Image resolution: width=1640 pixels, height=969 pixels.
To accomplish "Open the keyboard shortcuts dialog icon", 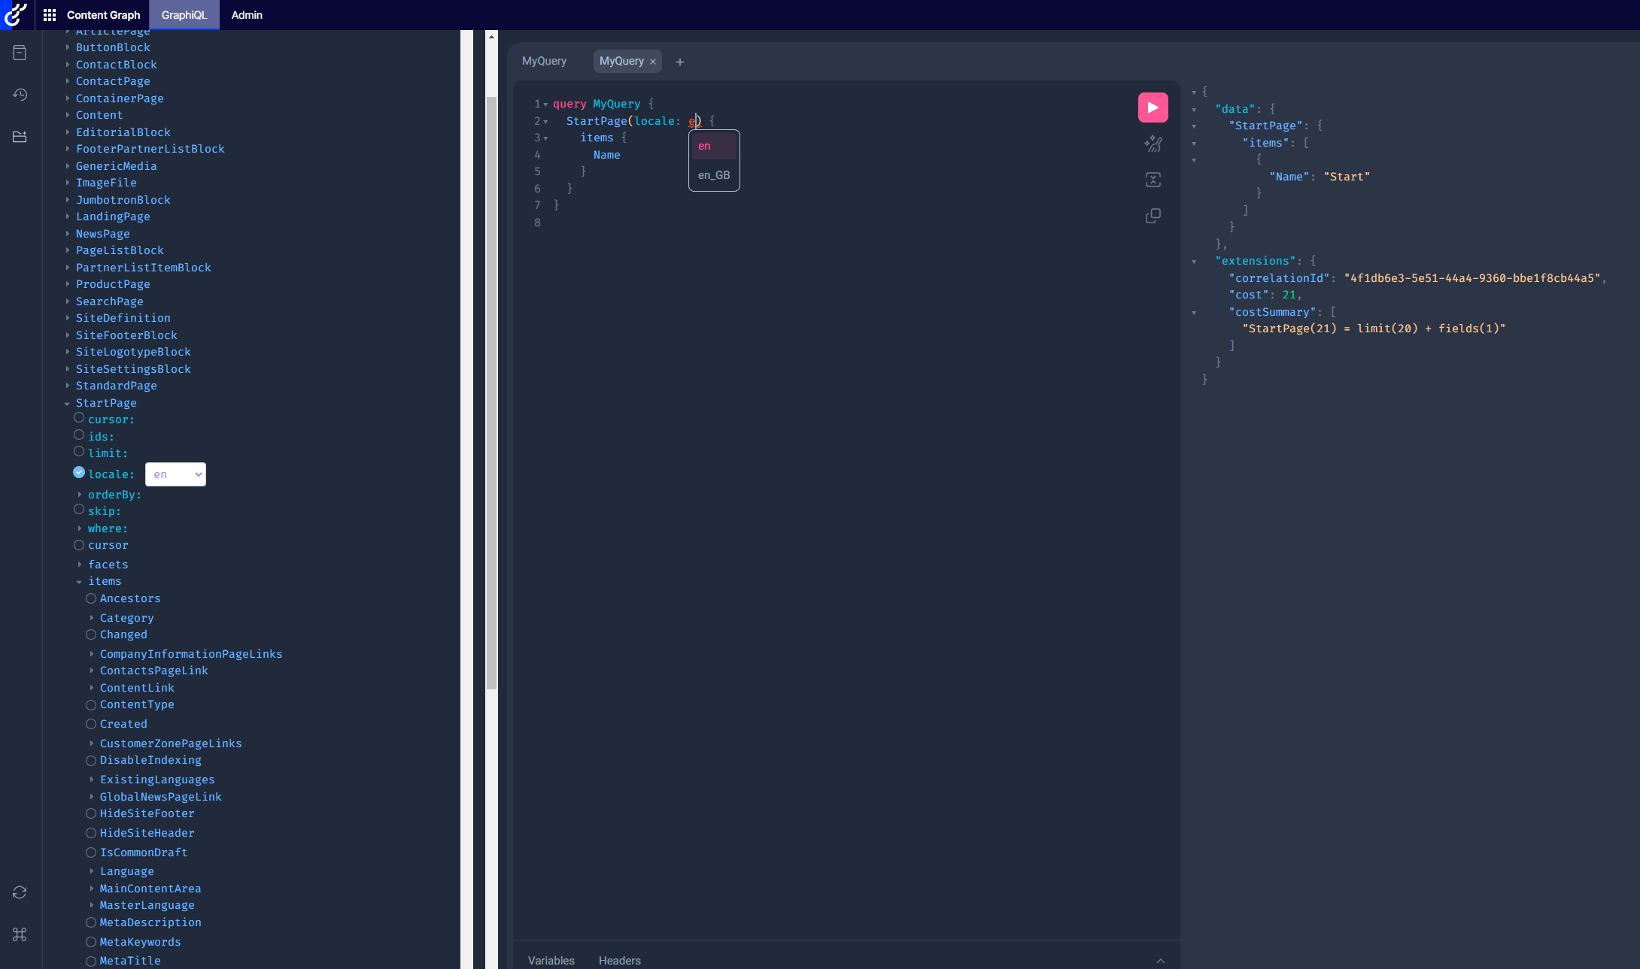I will point(20,934).
